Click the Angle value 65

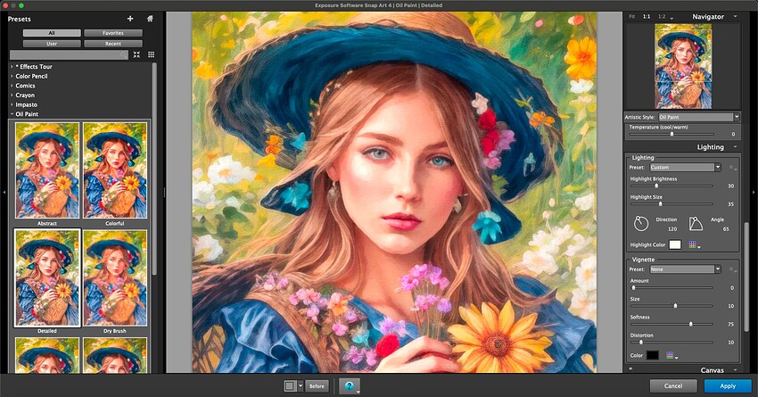pos(726,229)
